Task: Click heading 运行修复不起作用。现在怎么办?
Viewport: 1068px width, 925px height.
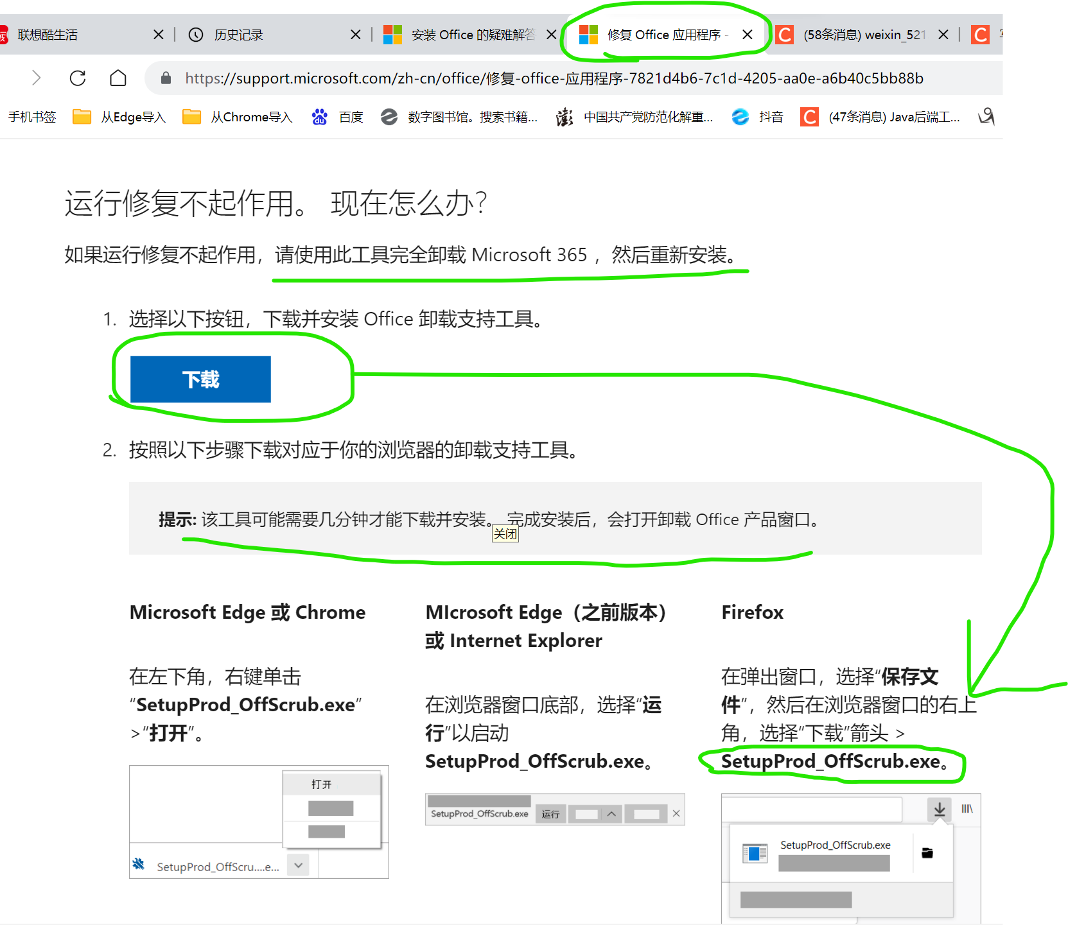Action: click(276, 203)
